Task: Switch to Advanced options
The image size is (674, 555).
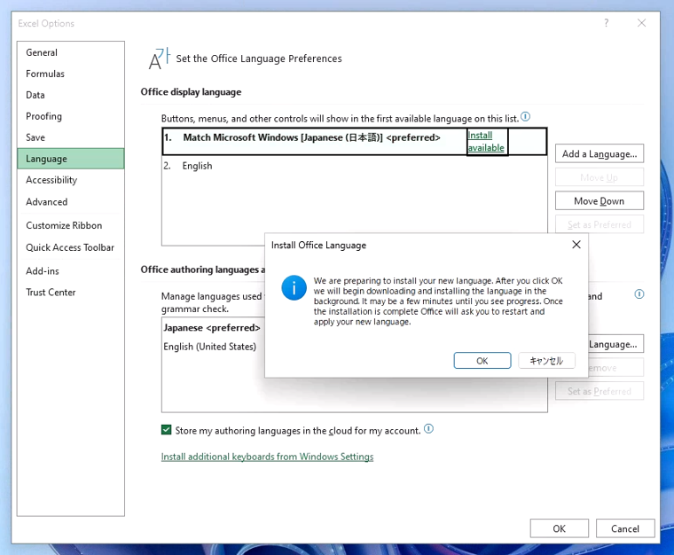Action: pyautogui.click(x=70, y=202)
